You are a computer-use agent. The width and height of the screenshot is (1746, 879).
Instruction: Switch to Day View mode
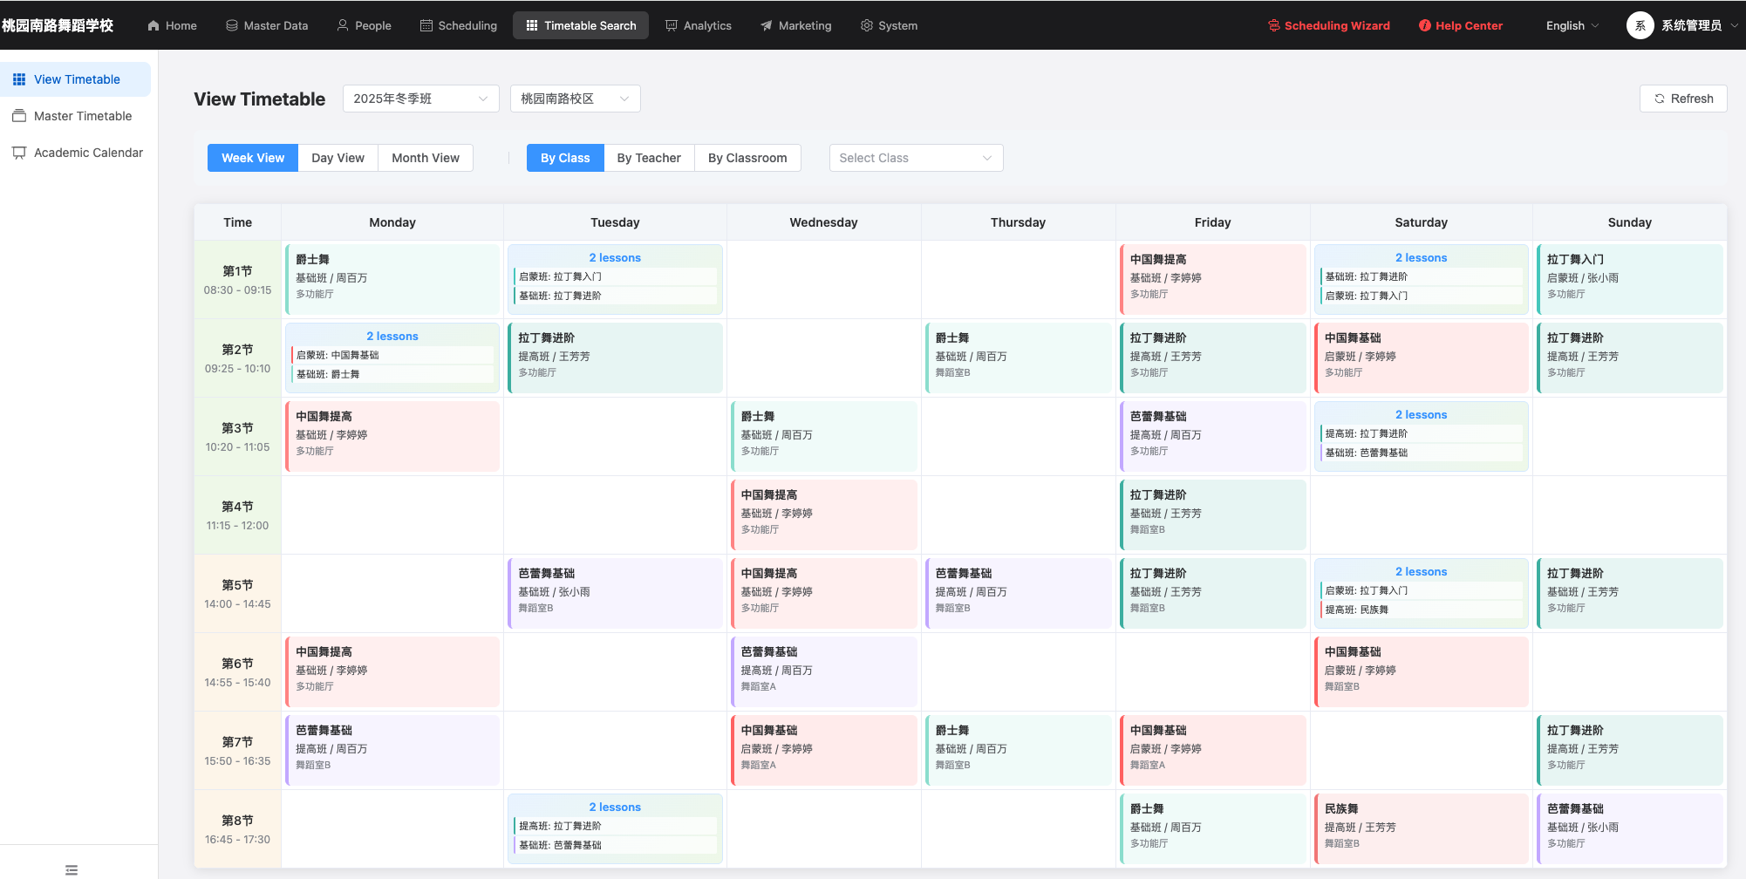click(338, 158)
